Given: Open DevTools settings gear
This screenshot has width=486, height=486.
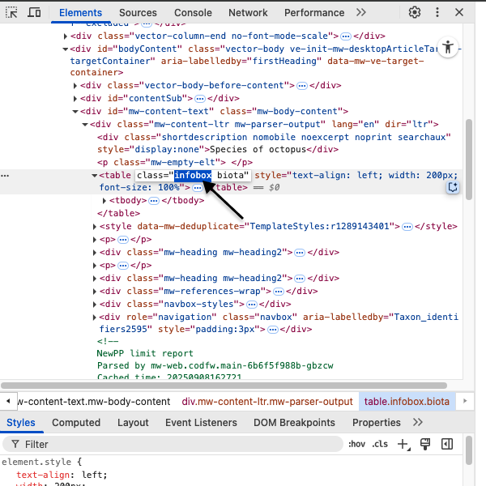Looking at the screenshot, I should coord(415,12).
